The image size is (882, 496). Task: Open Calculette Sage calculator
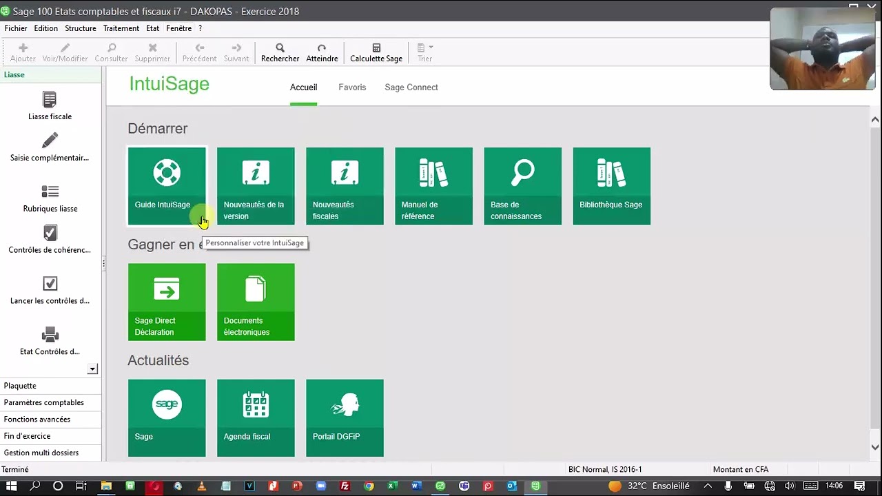pos(376,53)
